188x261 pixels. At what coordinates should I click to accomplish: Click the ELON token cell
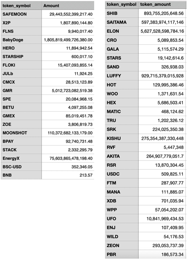pos(122,31)
